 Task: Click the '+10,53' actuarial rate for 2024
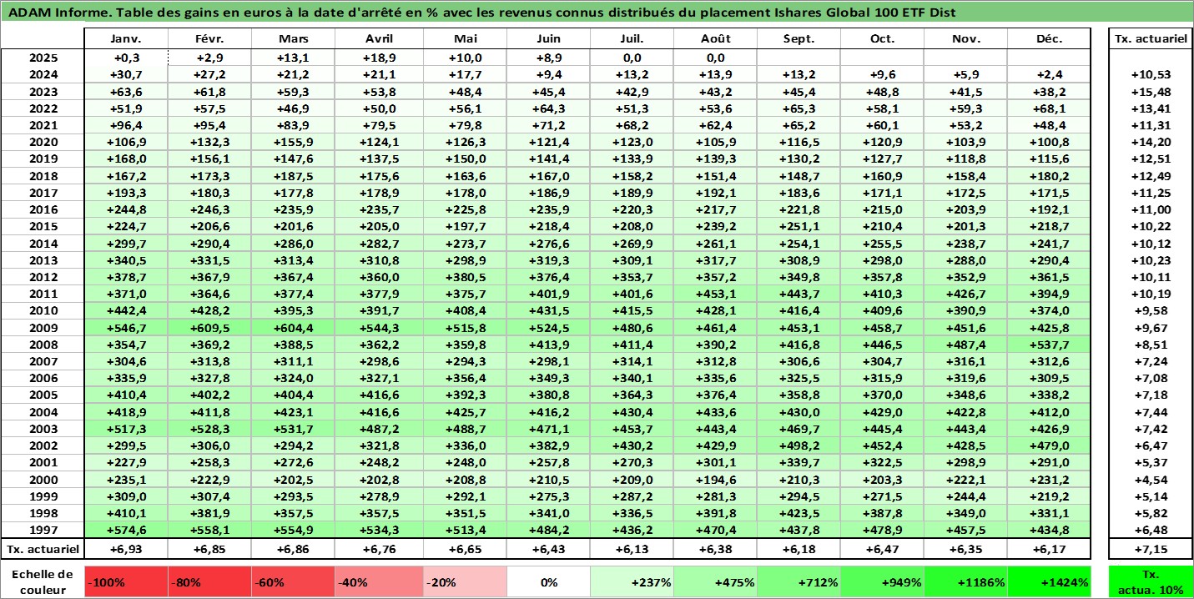[x=1150, y=74]
